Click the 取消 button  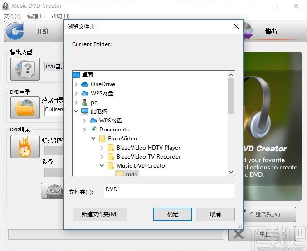[215, 214]
